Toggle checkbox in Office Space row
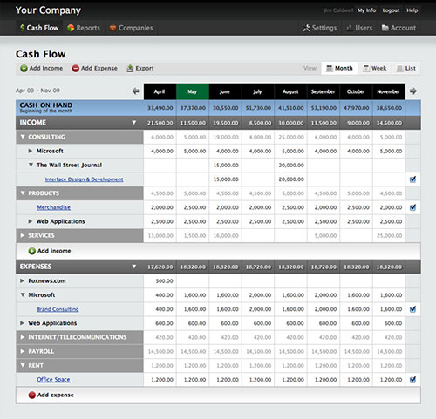Screen dimensions: 436x419 [412, 380]
